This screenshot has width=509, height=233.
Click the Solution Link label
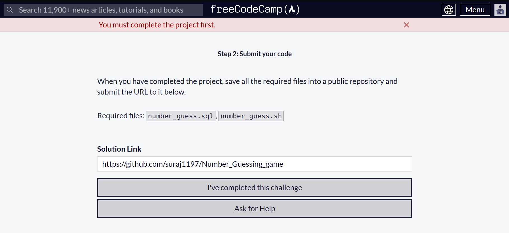119,149
